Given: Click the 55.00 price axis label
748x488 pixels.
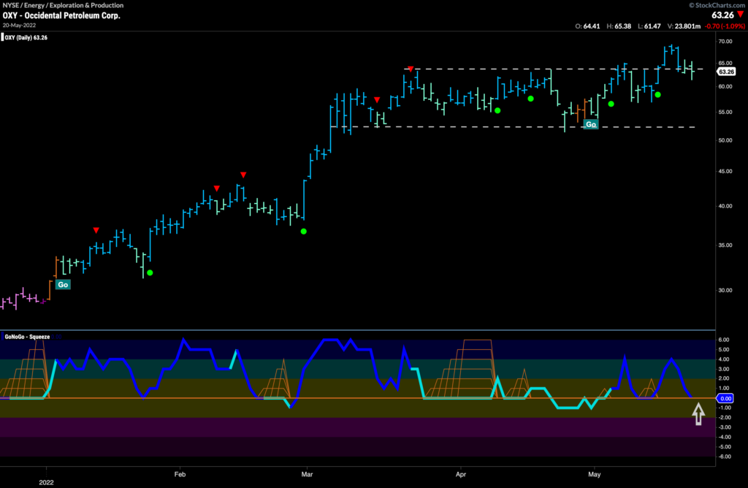Looking at the screenshot, I should point(725,112).
